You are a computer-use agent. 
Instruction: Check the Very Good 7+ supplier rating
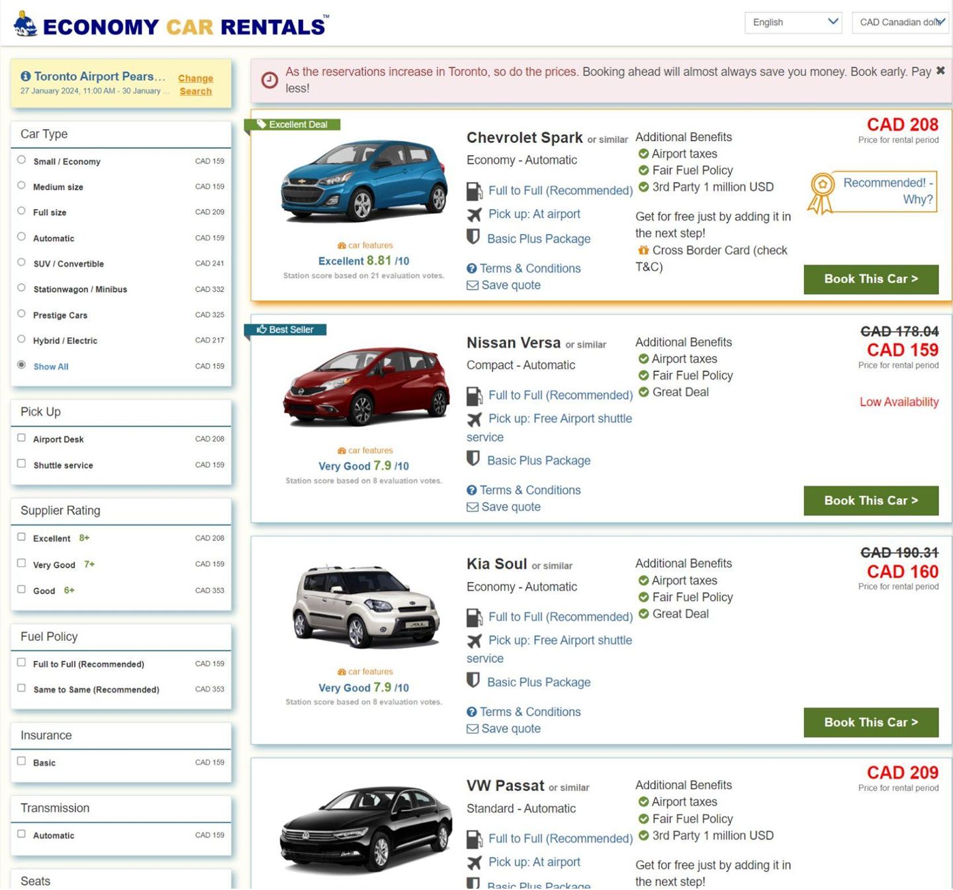coord(21,563)
